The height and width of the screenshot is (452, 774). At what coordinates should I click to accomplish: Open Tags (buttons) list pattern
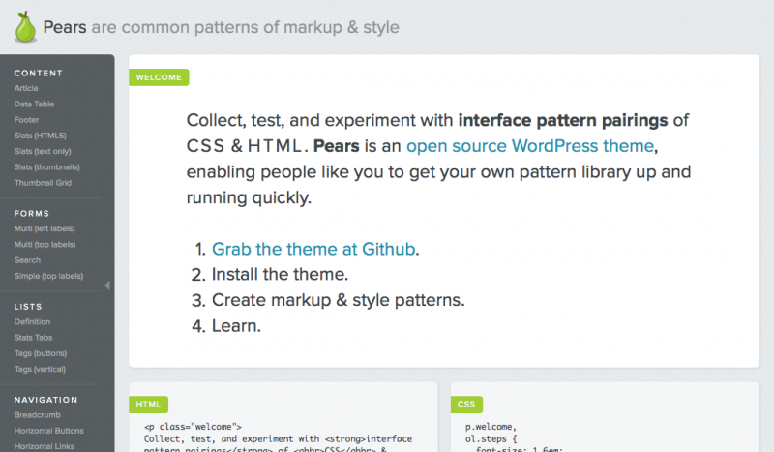click(x=42, y=352)
